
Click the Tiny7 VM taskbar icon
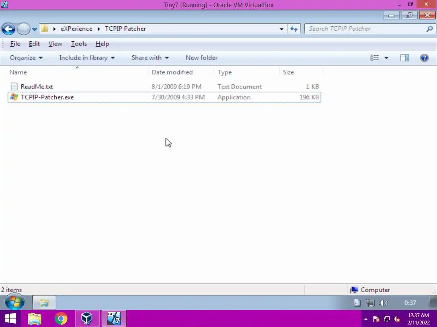click(114, 318)
